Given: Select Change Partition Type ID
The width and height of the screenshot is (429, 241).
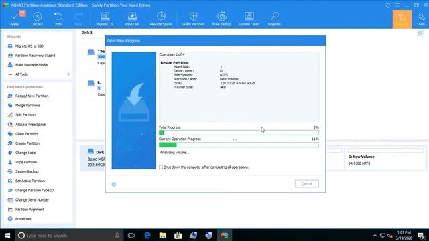Looking at the screenshot, I should click(x=31, y=190).
